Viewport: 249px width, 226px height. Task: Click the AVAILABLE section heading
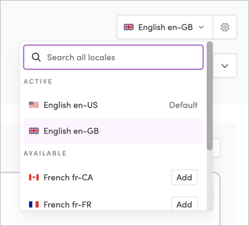(45, 153)
